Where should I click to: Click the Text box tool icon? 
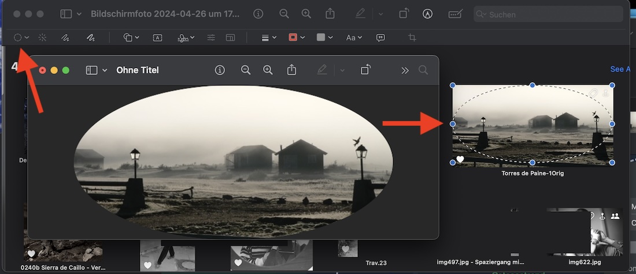[157, 37]
